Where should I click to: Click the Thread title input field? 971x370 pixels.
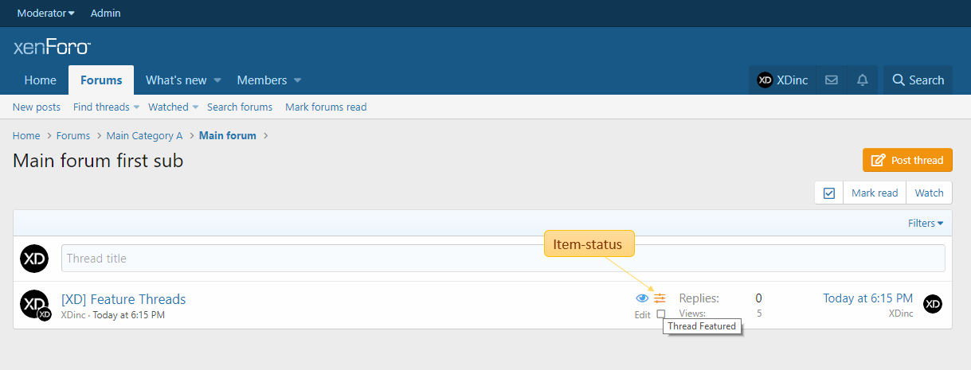pos(503,259)
